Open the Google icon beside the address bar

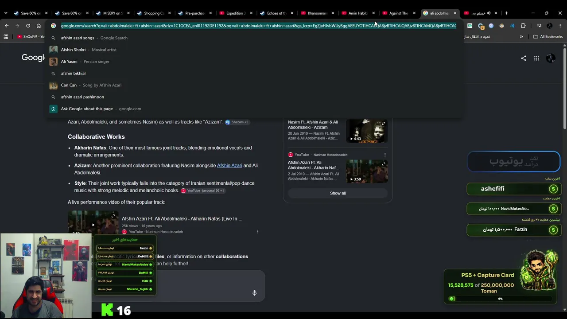(54, 26)
